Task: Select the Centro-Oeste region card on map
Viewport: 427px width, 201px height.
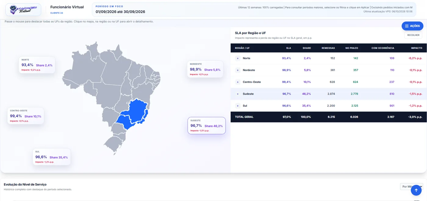Action: click(26, 116)
